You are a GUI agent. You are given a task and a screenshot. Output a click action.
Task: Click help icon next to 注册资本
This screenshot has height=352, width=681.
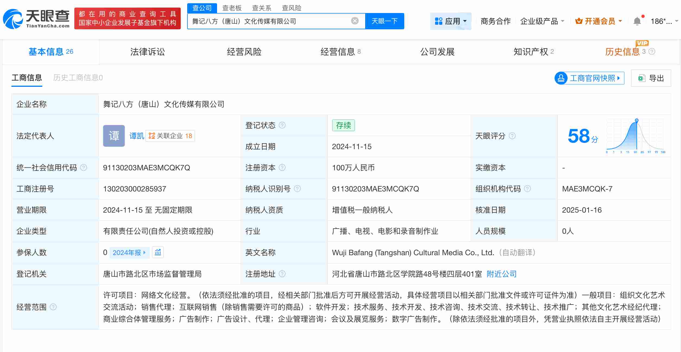(283, 168)
